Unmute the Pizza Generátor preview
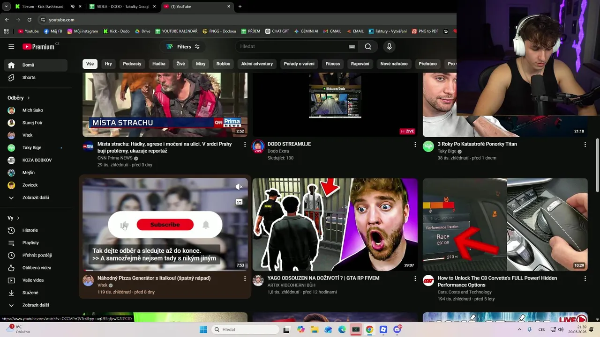The height and width of the screenshot is (337, 600). click(x=239, y=187)
